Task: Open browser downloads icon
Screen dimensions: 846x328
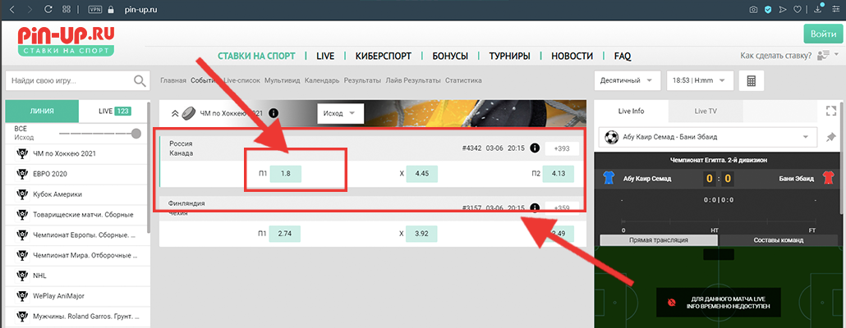Action: pyautogui.click(x=818, y=9)
